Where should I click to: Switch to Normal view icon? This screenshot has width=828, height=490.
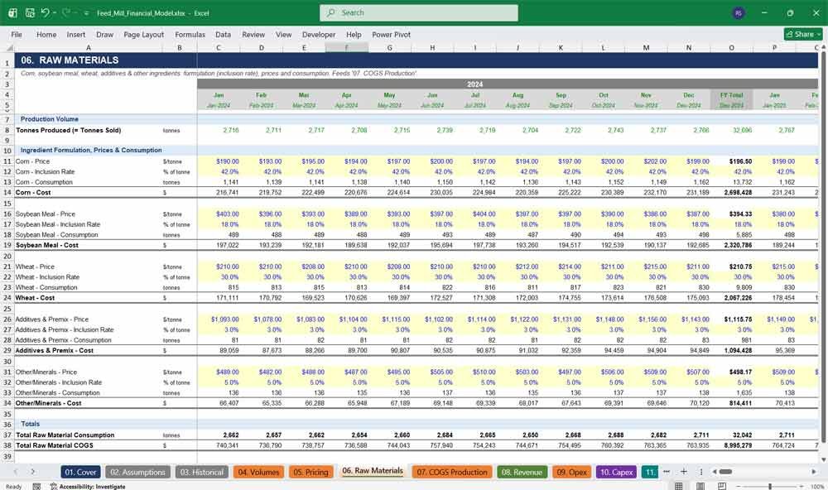(x=679, y=486)
